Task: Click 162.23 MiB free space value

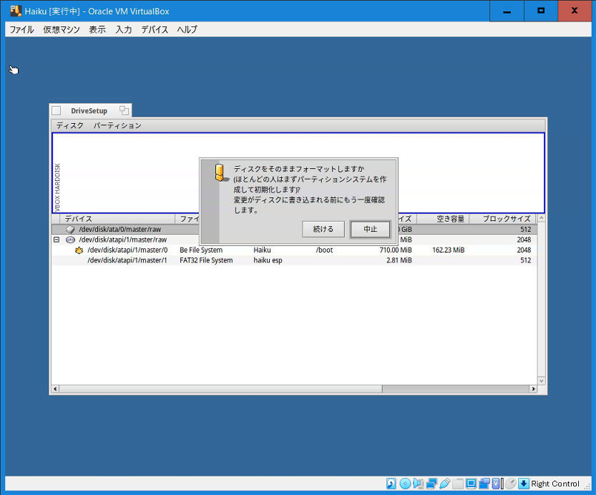Action: coord(448,250)
